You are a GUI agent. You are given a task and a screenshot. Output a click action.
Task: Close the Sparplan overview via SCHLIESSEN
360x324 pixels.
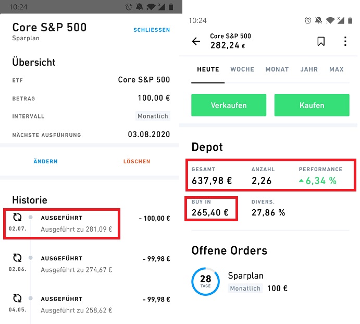[152, 30]
